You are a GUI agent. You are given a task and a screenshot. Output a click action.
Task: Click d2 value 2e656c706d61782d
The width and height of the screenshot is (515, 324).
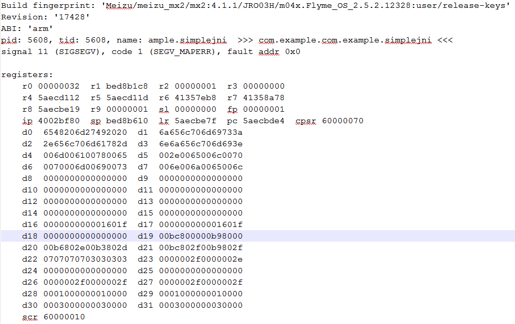(x=85, y=144)
